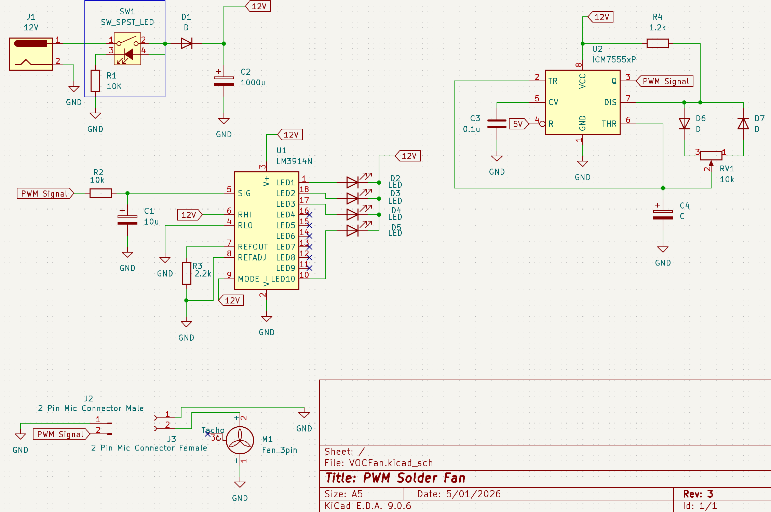
Task: Select capacitor C4 symbol
Action: (663, 215)
